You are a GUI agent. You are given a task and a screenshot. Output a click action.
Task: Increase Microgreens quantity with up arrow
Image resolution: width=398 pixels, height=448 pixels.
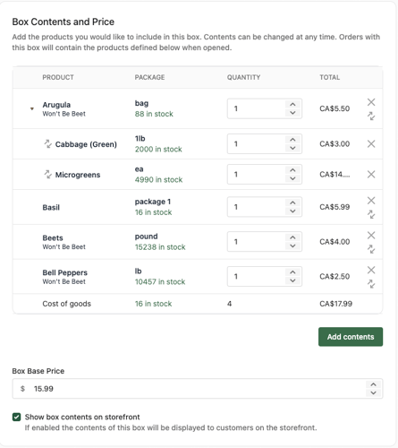click(x=292, y=170)
